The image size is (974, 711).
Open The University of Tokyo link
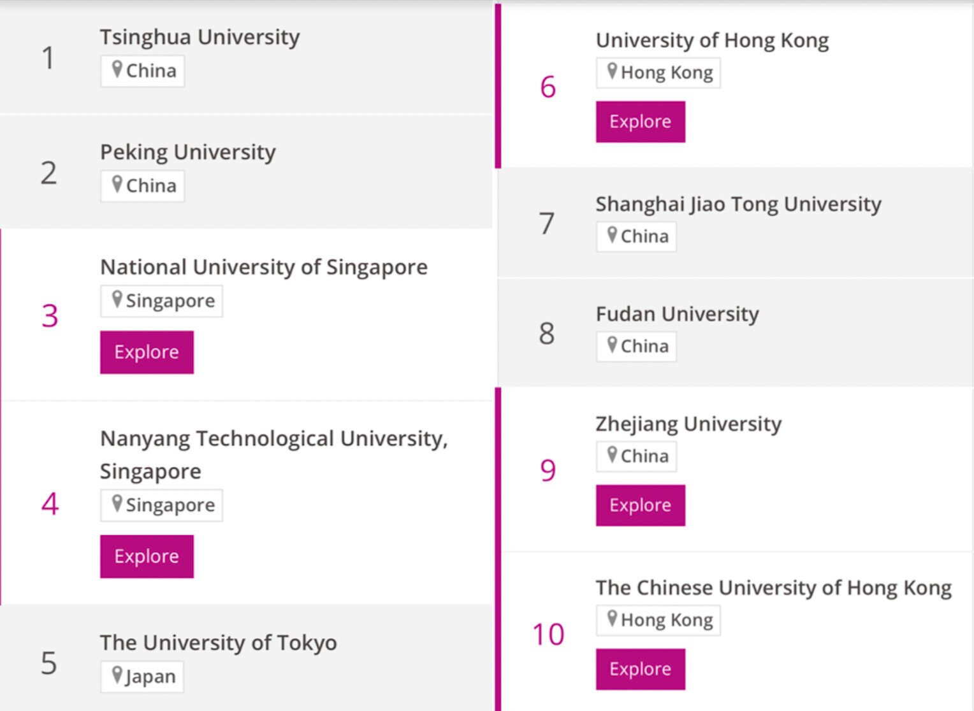point(218,643)
